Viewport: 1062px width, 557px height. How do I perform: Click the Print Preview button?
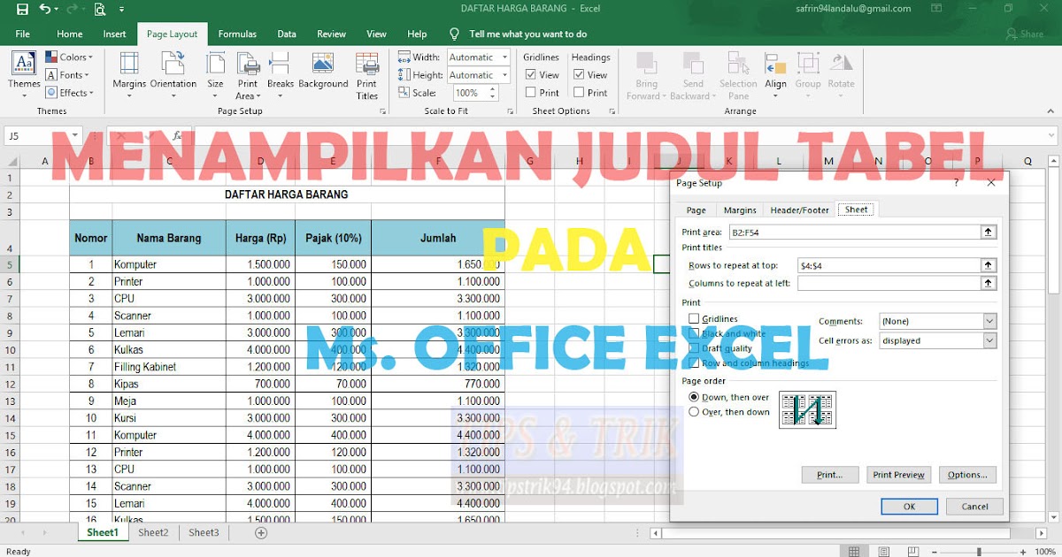898,475
